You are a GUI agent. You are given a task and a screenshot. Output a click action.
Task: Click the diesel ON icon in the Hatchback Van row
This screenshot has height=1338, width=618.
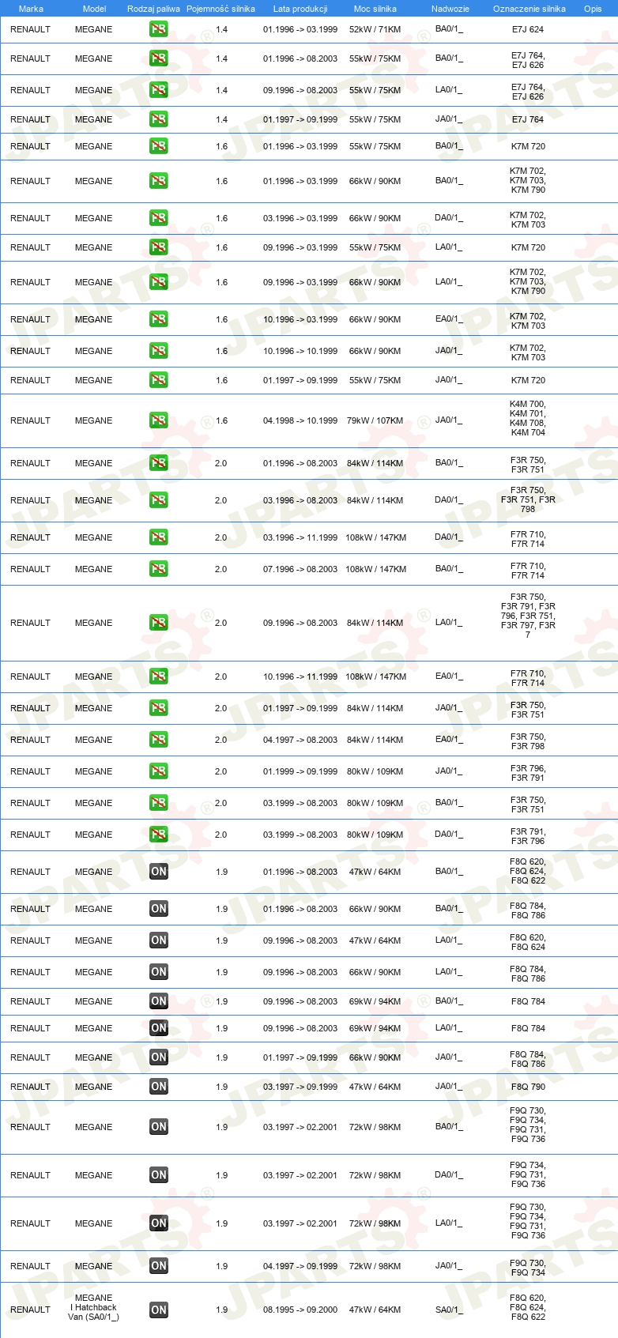pyautogui.click(x=159, y=1310)
